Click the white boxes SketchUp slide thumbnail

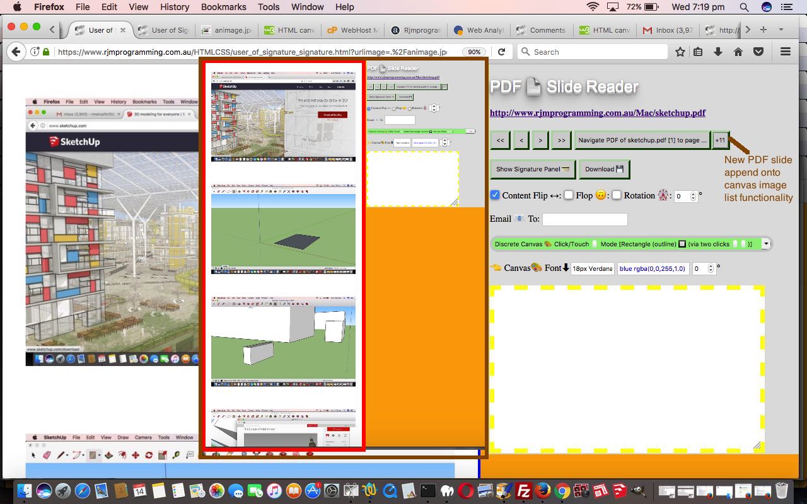click(283, 341)
